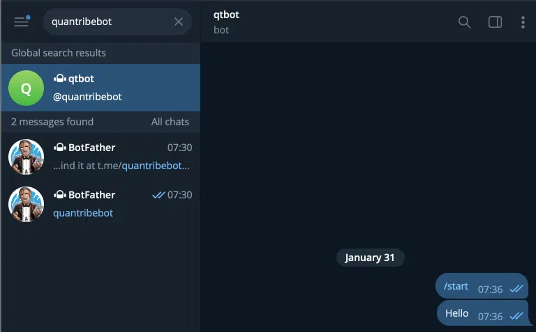The image size is (536, 332).
Task: Click the qtbot chat header title
Action: click(x=226, y=15)
